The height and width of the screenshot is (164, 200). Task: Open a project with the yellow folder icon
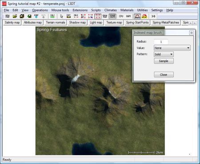coord(15,16)
